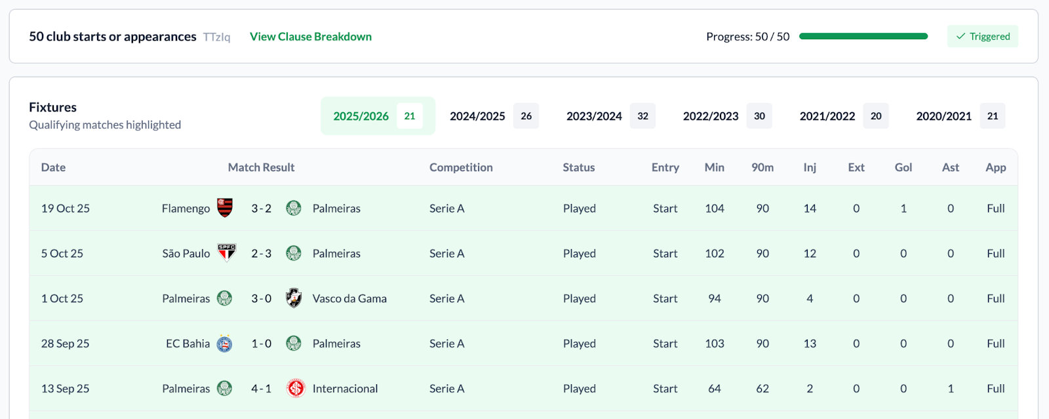This screenshot has width=1049, height=419.
Task: Click the Internacional club crest icon
Action: click(296, 389)
